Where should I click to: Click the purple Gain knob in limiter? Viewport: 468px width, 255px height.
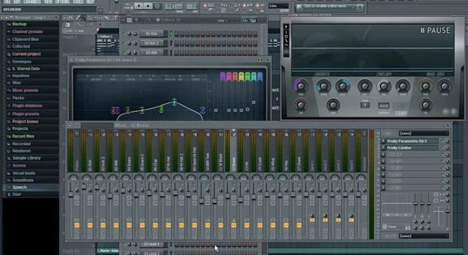(301, 85)
